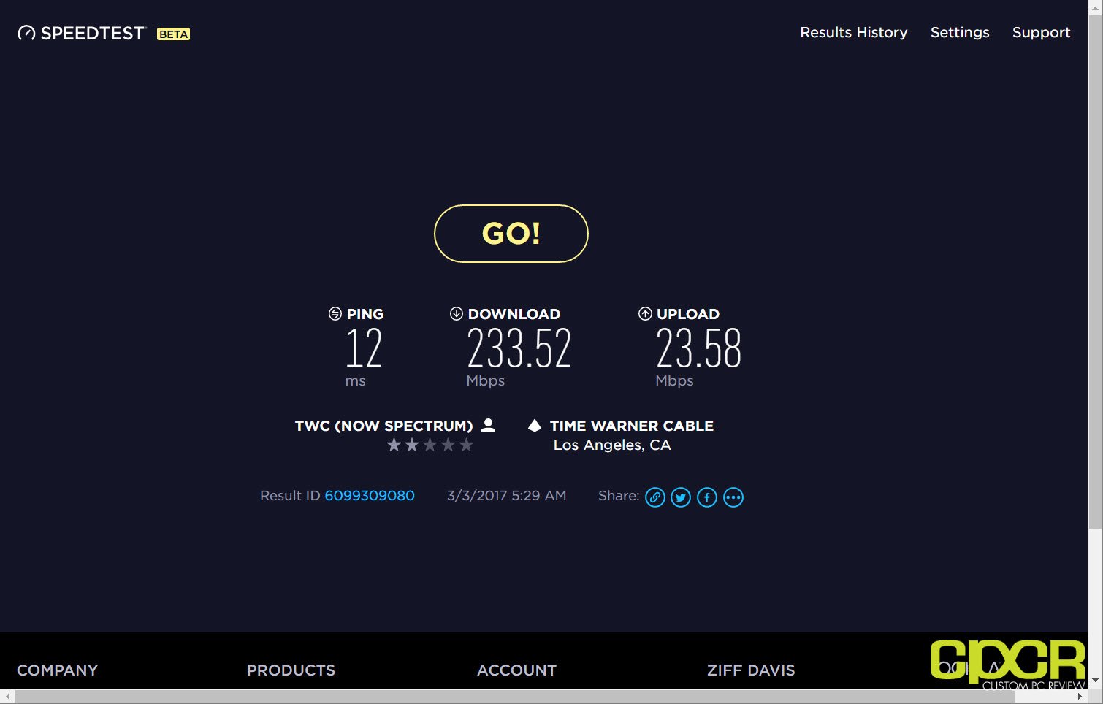Rate the ISP with the first star

click(394, 445)
